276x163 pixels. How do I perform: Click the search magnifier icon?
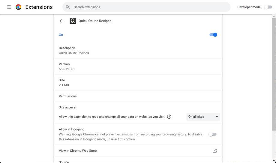click(68, 7)
